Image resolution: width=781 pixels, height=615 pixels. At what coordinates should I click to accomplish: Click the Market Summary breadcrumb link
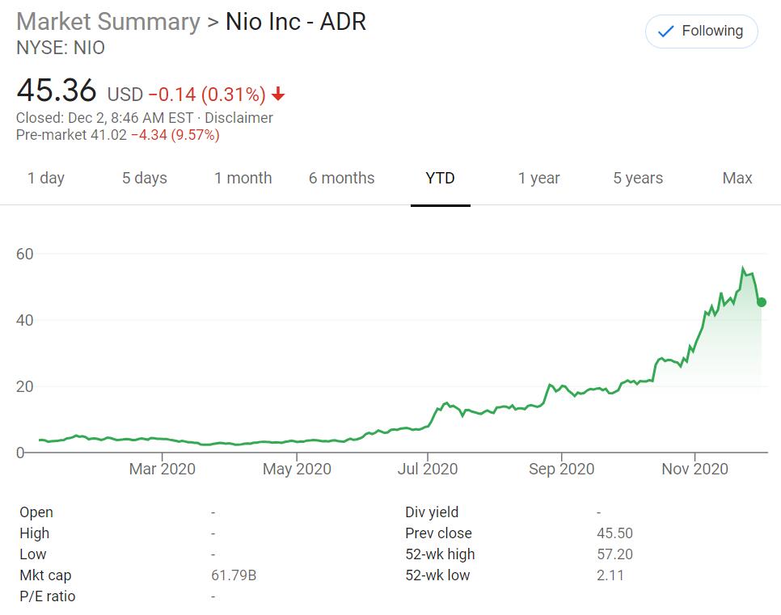(108, 22)
